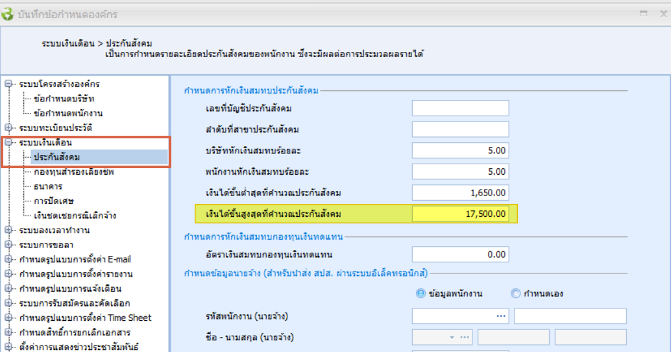Select ธนาคาร under ระบบเงินเดือน
The height and width of the screenshot is (352, 671).
(48, 186)
